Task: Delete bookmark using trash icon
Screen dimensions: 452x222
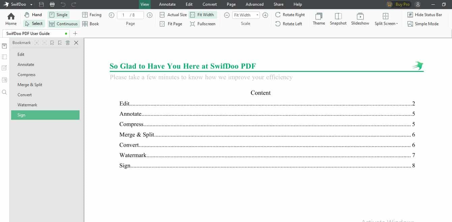Action: tap(68, 43)
